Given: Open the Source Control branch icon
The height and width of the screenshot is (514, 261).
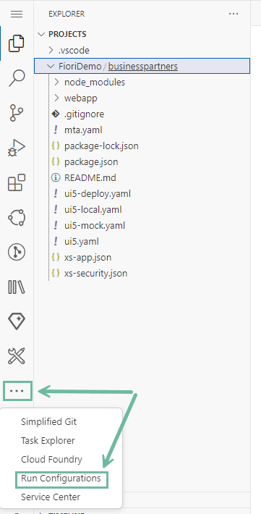Looking at the screenshot, I should click(x=17, y=113).
